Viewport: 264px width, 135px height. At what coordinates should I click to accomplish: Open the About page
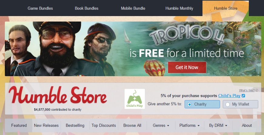(247, 126)
